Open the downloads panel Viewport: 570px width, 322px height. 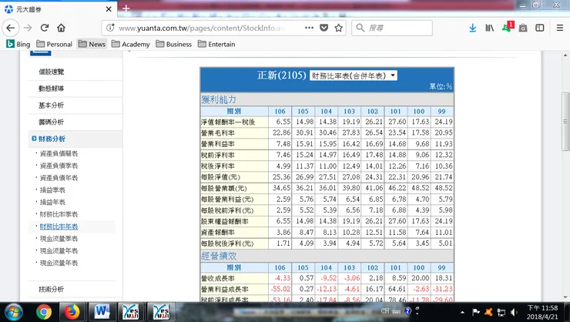click(473, 28)
